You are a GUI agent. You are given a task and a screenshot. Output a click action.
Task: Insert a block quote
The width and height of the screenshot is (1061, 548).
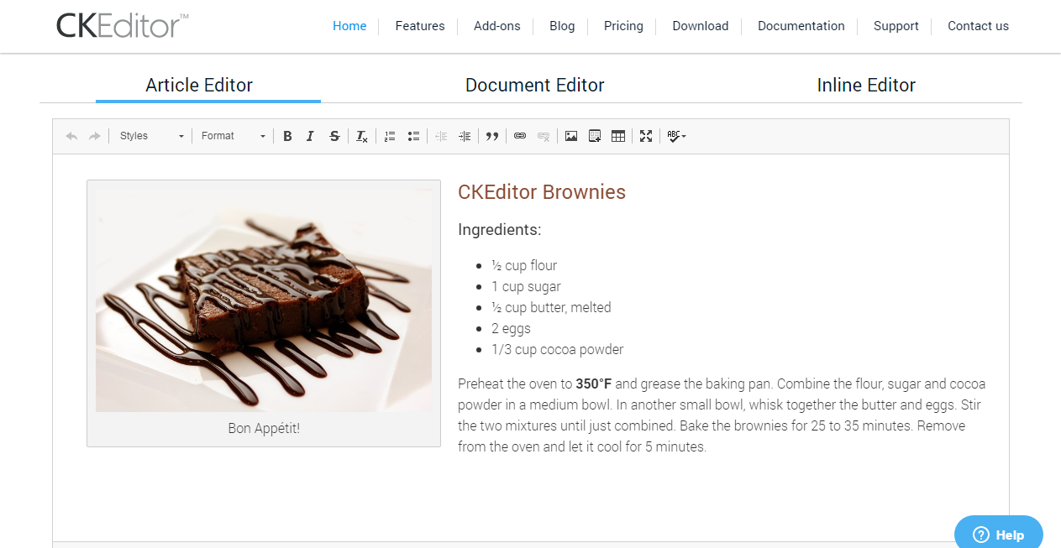(x=492, y=136)
